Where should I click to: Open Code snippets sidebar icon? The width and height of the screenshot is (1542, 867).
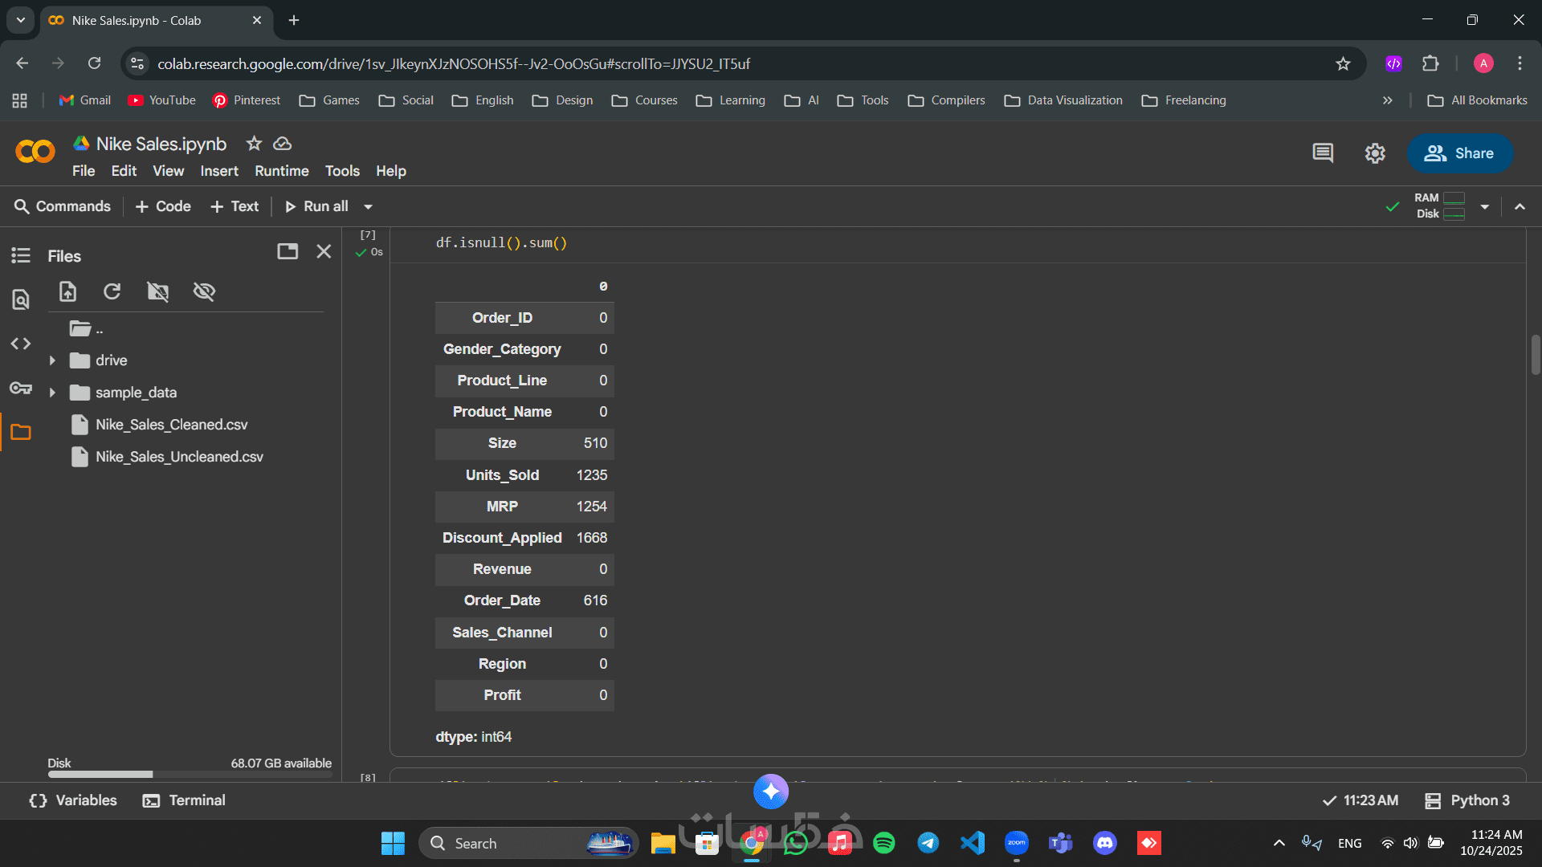click(21, 344)
